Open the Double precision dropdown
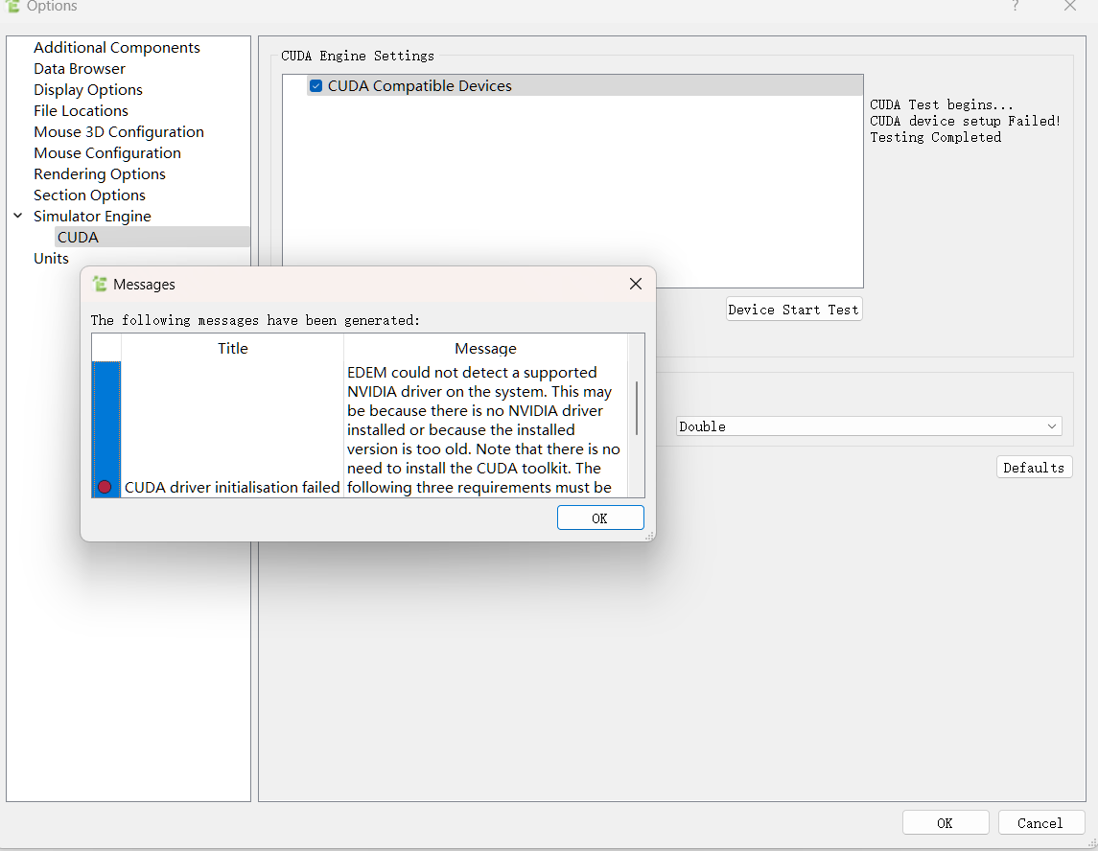 coord(868,426)
